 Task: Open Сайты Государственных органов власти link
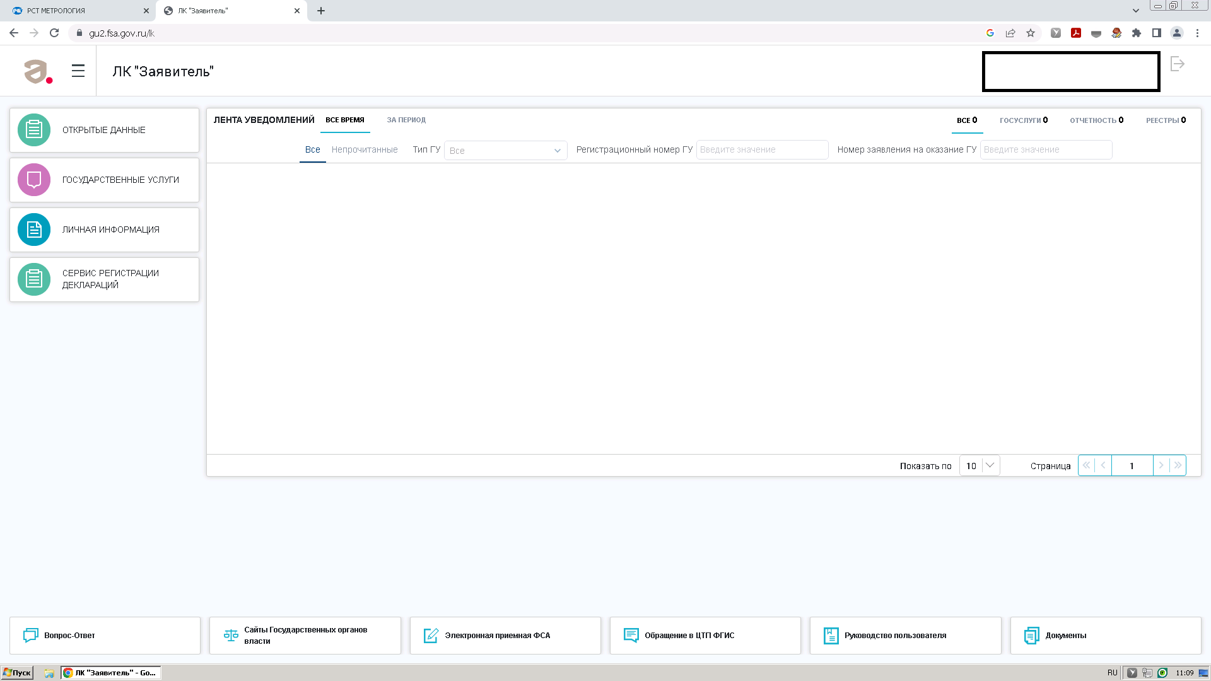coord(305,635)
